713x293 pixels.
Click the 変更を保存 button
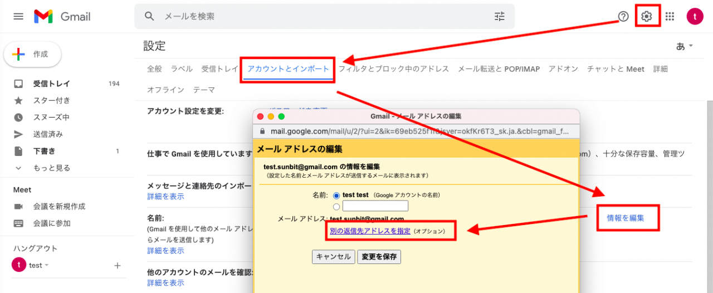(379, 257)
